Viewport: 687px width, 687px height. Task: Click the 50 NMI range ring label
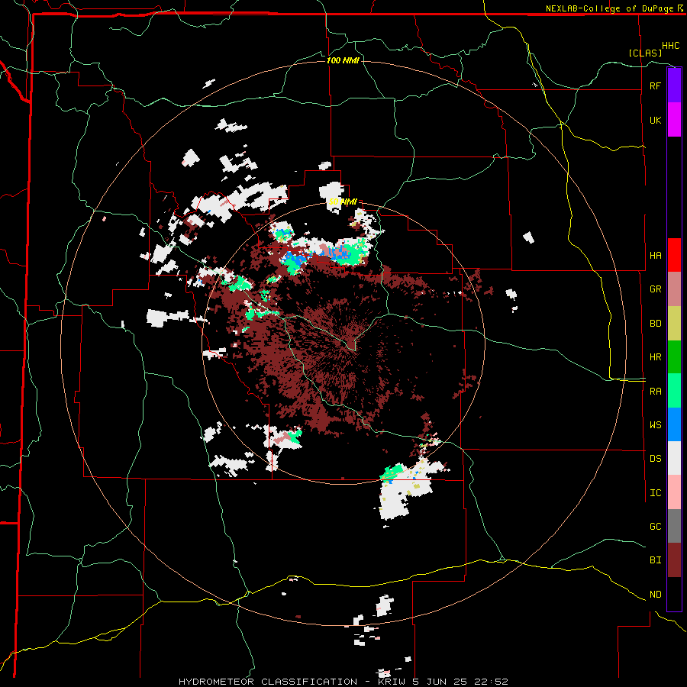coord(343,202)
